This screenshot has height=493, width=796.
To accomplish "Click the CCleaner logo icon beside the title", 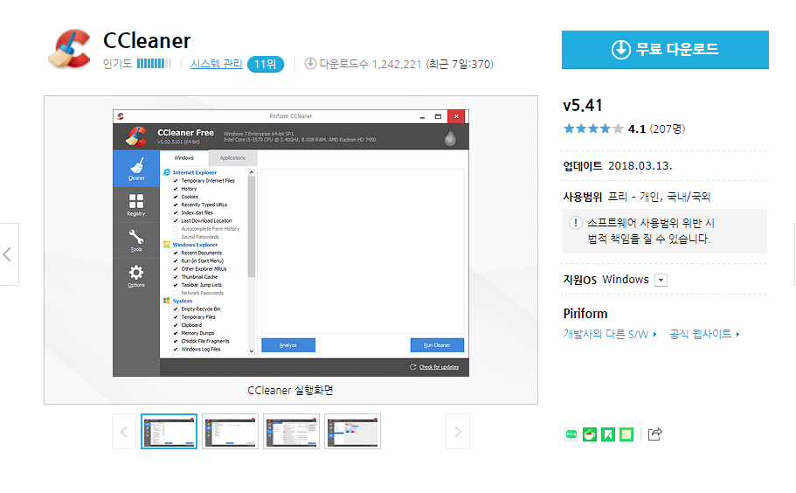I will [70, 49].
